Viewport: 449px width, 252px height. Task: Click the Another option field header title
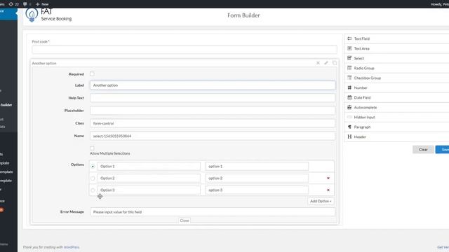pyautogui.click(x=44, y=63)
